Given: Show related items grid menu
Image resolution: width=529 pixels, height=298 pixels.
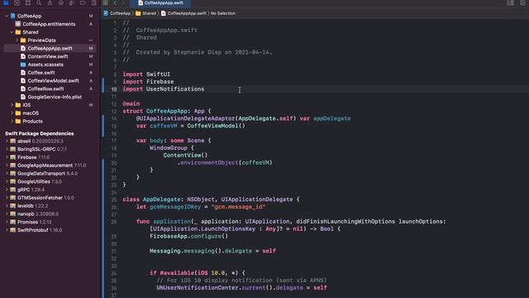Looking at the screenshot, I should coord(106,2).
